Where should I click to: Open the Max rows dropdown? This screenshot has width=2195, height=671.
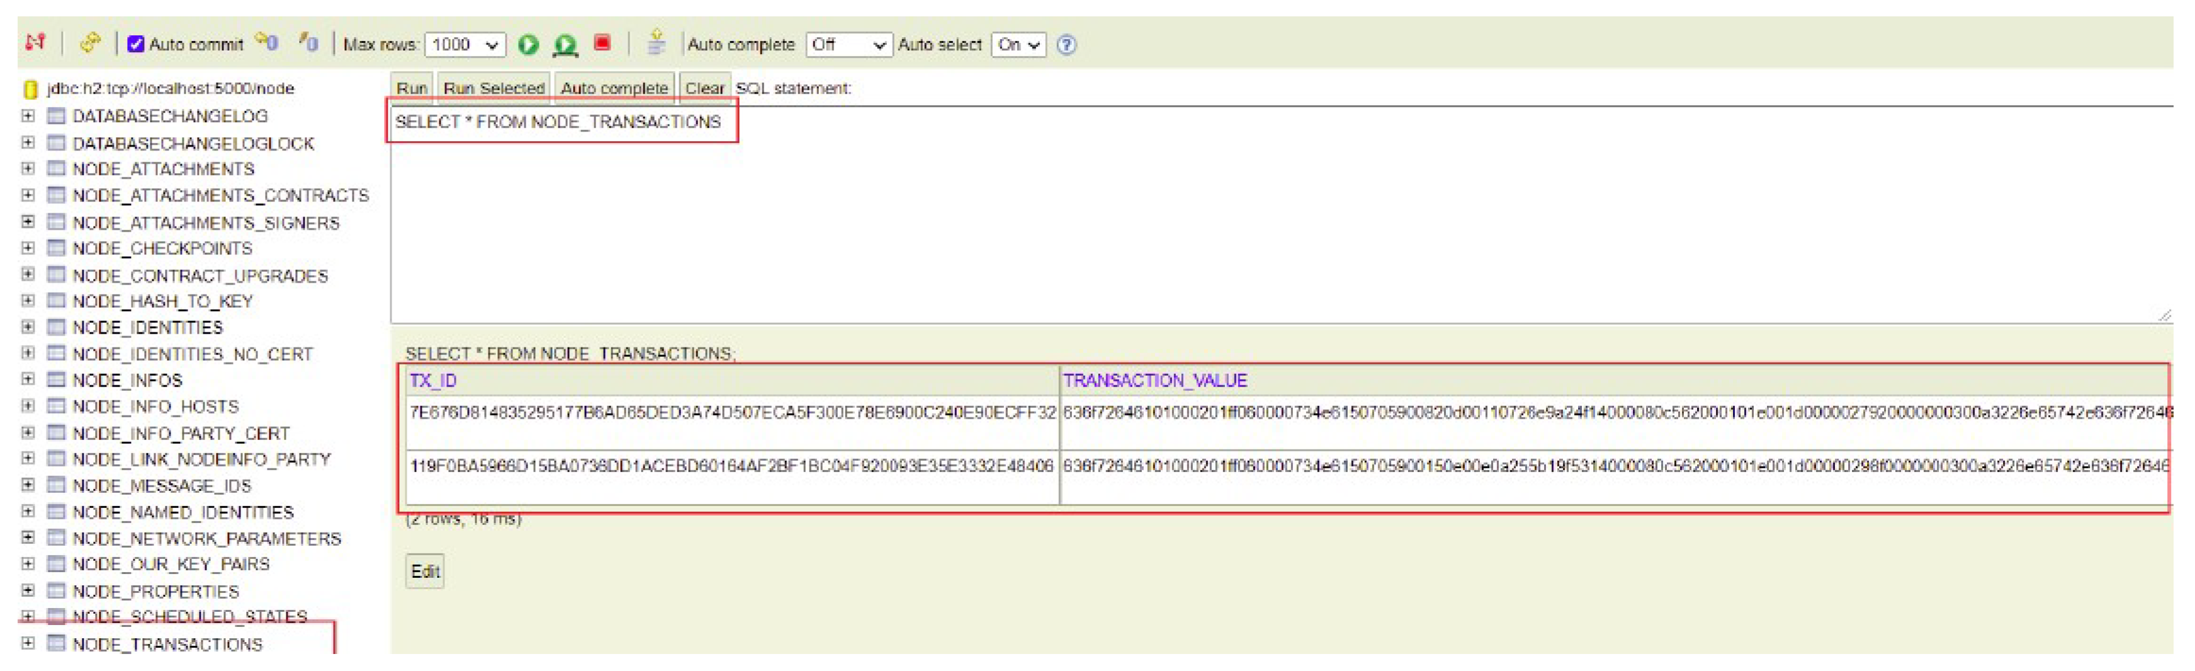point(465,44)
